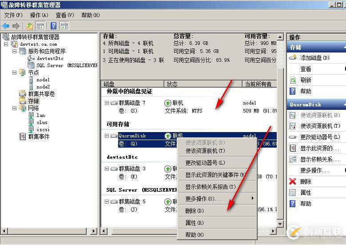346x245 pixels.
Task: Select node2 under 节点
Action: 43,87
